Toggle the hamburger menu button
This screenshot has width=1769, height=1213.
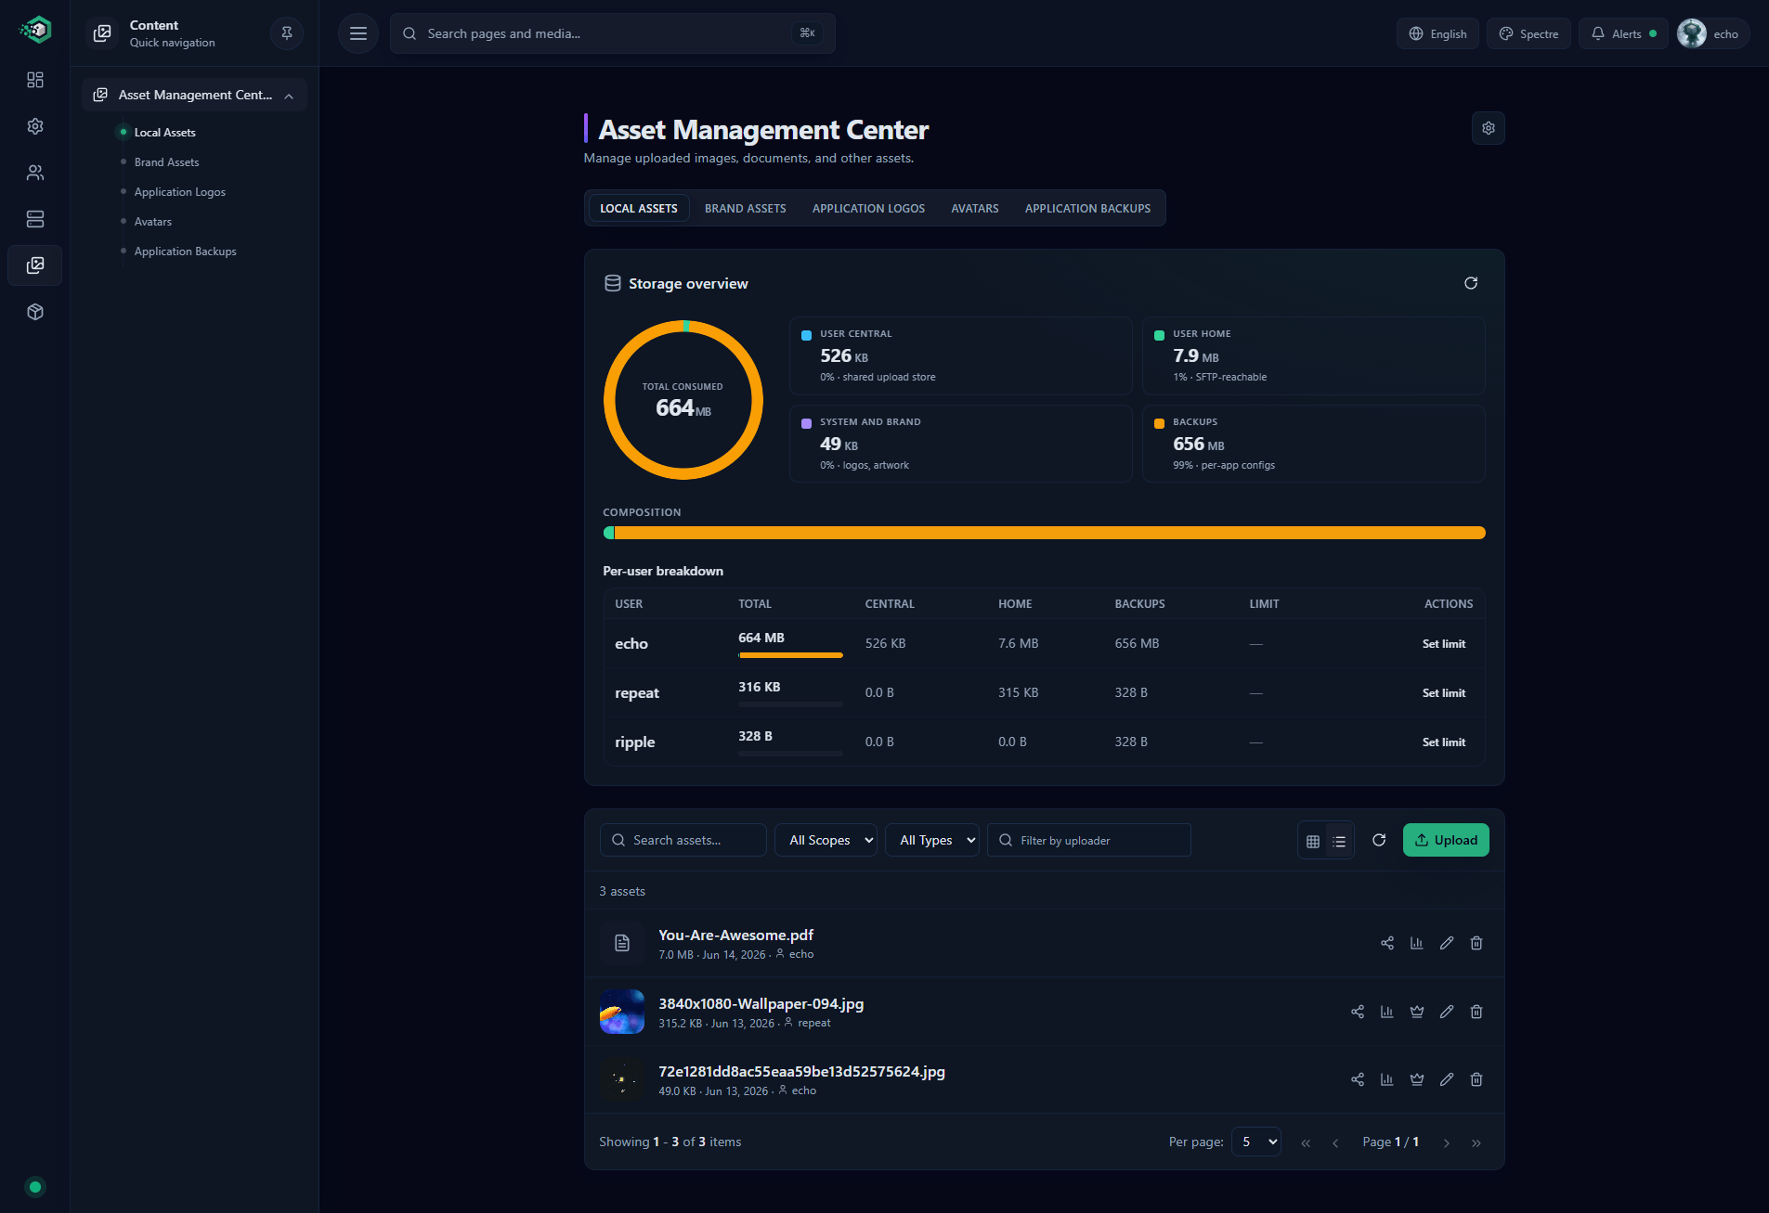pyautogui.click(x=358, y=33)
